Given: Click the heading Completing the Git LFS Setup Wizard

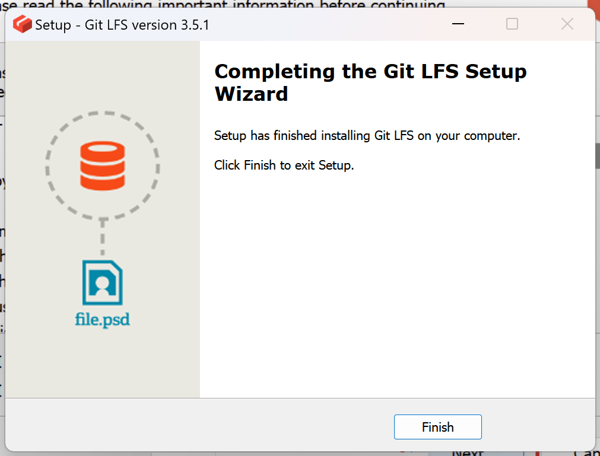Looking at the screenshot, I should pyautogui.click(x=370, y=82).
